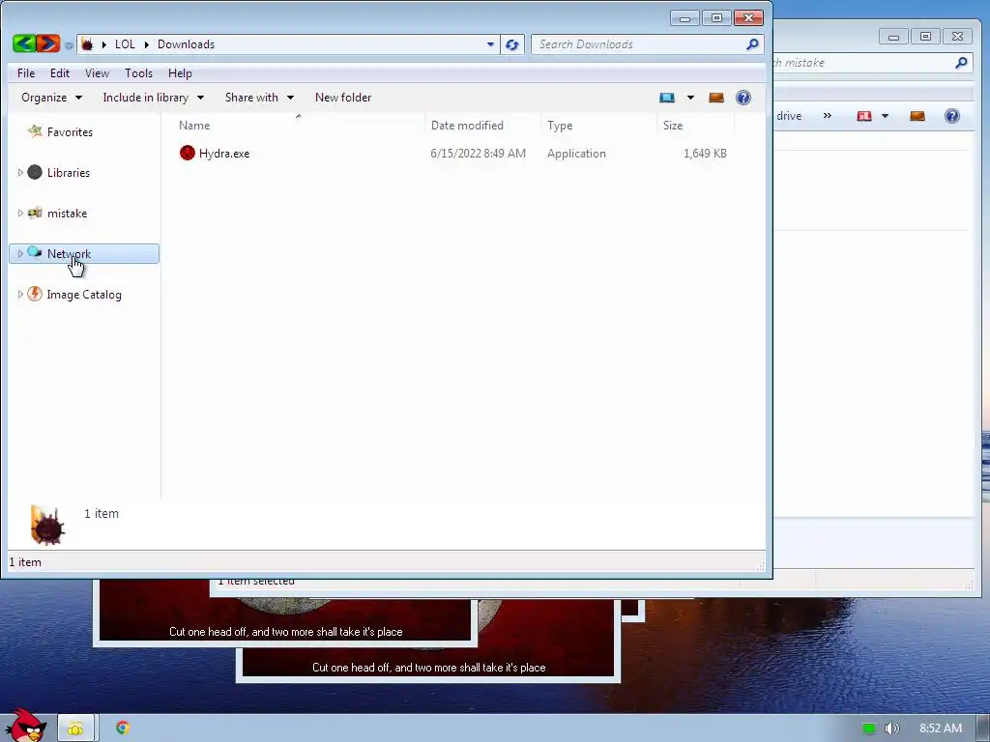Click the orange Forward arrow button
Viewport: 990px width, 742px height.
point(48,43)
